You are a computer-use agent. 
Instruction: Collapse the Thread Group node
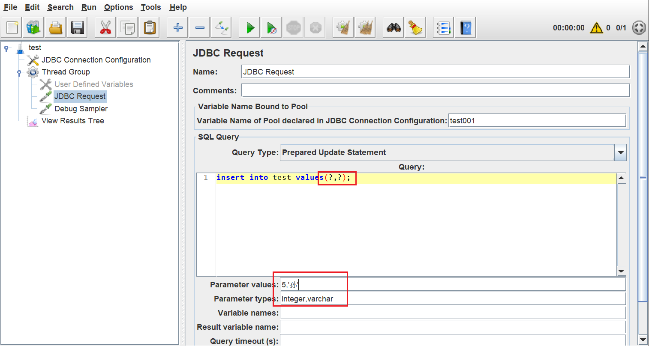tap(19, 73)
